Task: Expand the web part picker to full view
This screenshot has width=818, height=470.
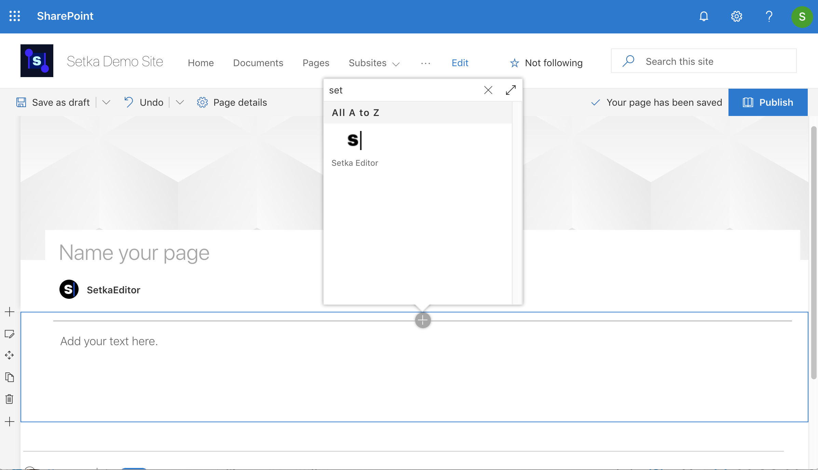Action: (510, 90)
